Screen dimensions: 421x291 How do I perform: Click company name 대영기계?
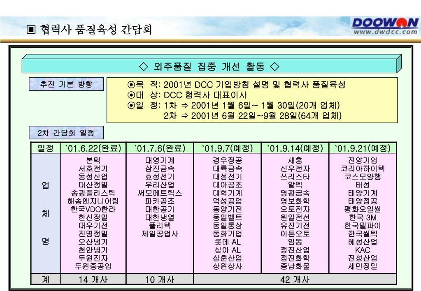coord(160,160)
